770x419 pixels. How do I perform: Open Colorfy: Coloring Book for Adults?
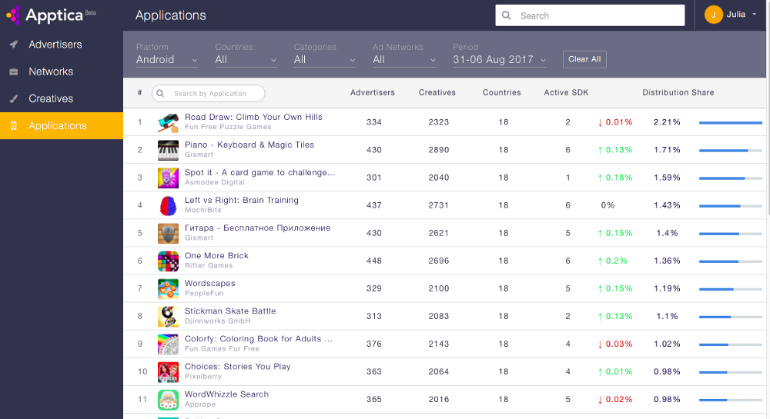[258, 338]
